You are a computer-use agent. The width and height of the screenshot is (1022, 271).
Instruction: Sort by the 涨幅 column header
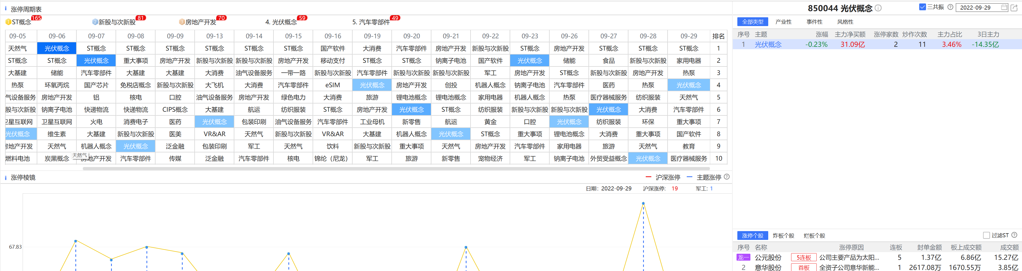tap(822, 35)
